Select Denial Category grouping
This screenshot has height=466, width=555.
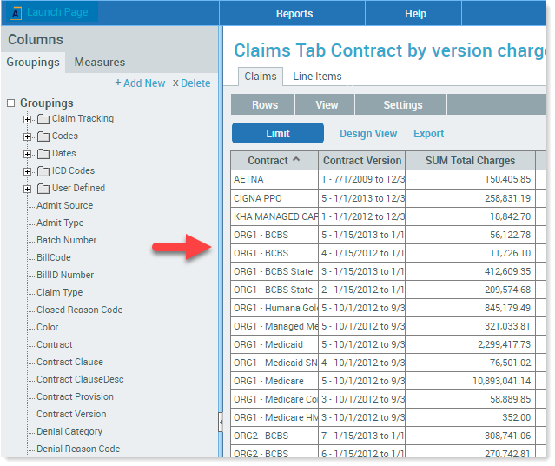click(x=69, y=431)
